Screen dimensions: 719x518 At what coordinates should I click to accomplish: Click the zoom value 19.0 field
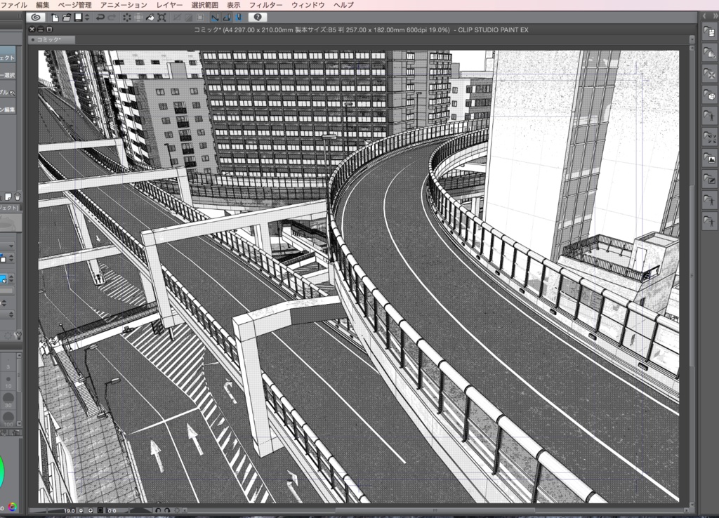click(69, 510)
